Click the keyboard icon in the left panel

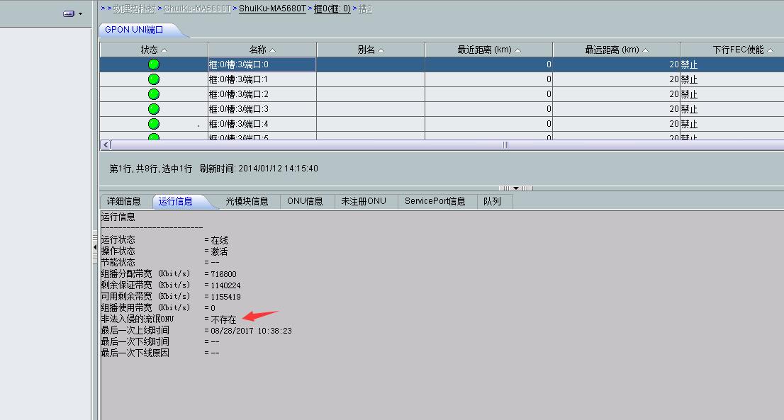69,13
